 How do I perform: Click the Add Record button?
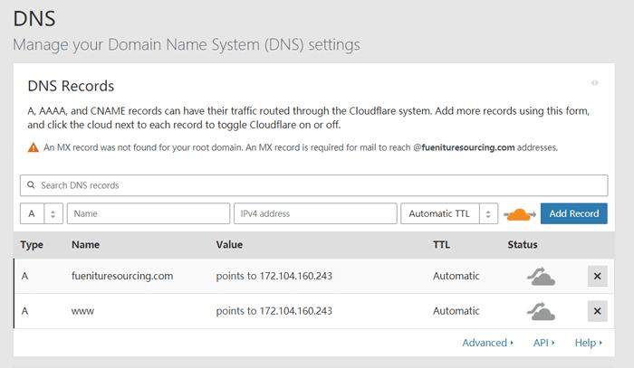(x=574, y=214)
